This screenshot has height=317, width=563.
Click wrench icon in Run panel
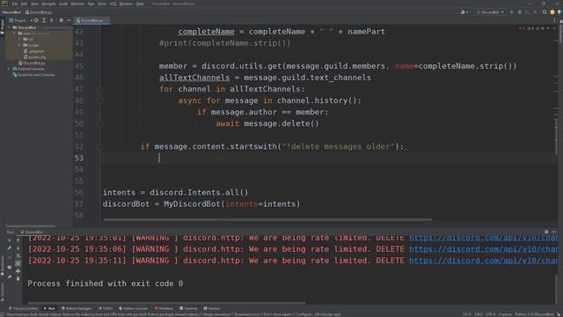pyautogui.click(x=10, y=248)
